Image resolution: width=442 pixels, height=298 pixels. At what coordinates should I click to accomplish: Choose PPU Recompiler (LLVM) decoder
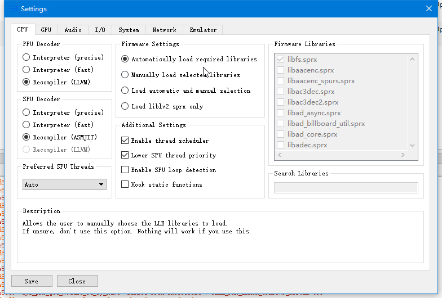[x=56, y=82]
